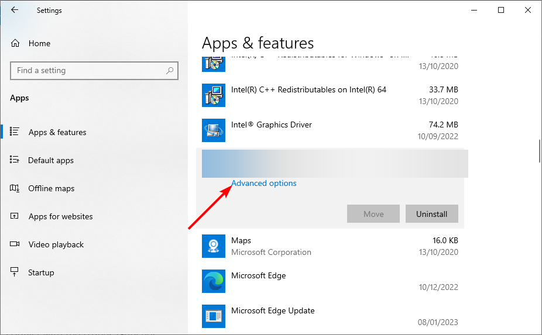
Task: Click the Uninstall button
Action: (432, 214)
